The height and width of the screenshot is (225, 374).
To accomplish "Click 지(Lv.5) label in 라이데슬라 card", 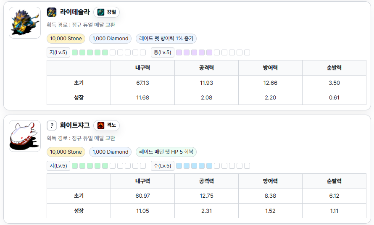I will [x=58, y=52].
